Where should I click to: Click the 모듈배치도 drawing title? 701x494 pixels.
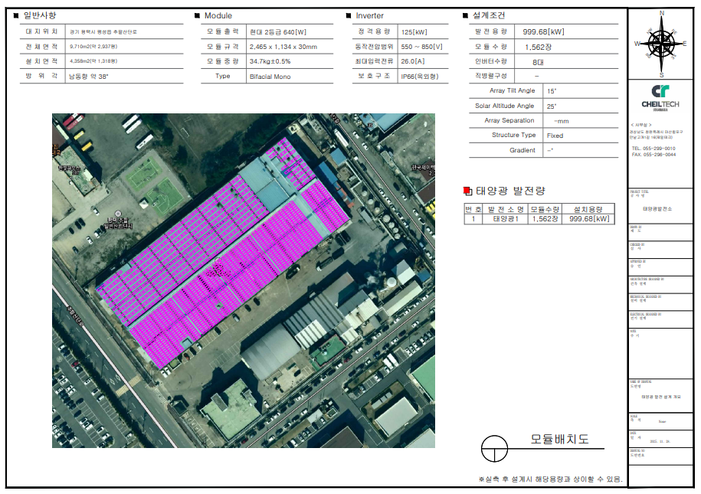[x=560, y=440]
